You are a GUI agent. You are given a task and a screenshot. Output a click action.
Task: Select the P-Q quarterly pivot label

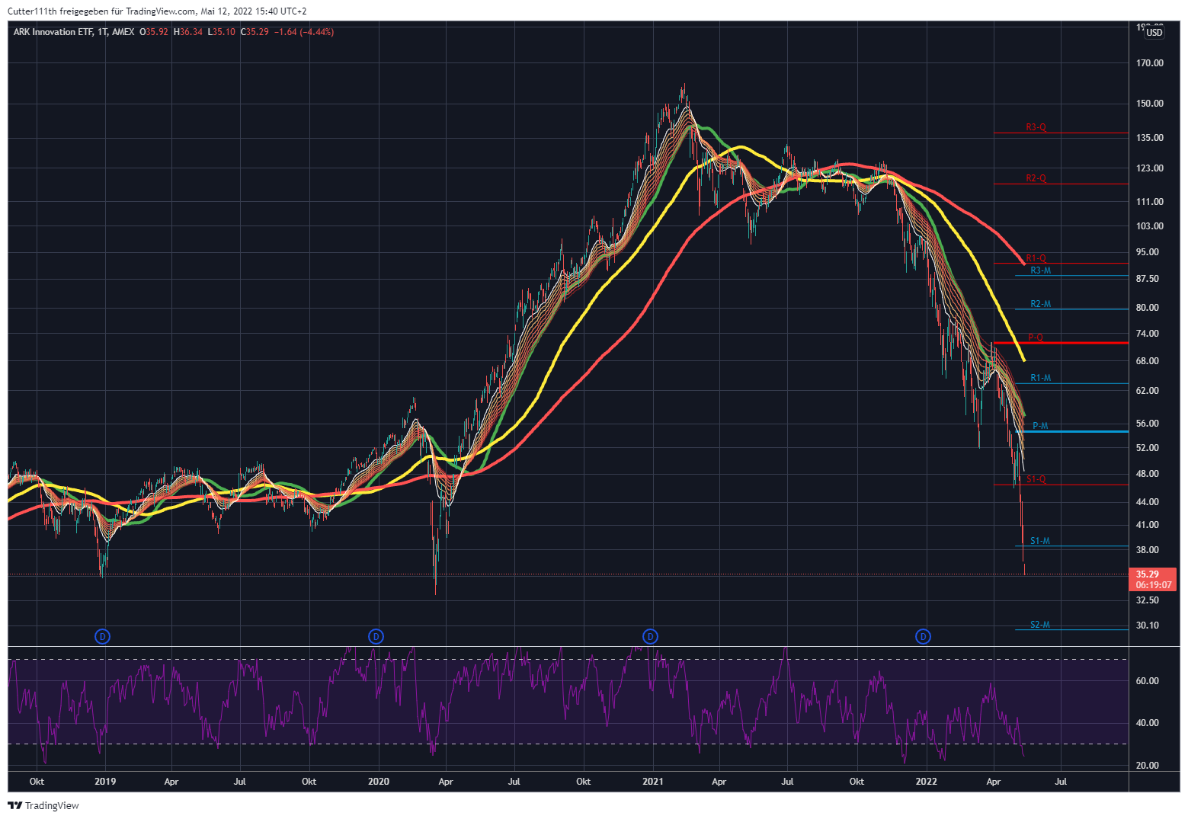pos(1036,338)
